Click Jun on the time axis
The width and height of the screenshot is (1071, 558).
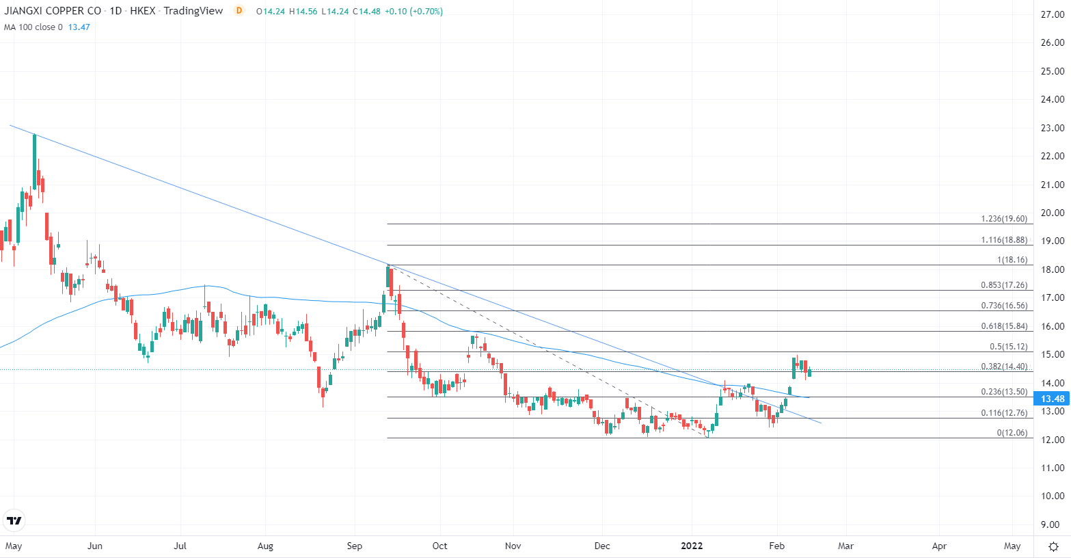click(95, 546)
